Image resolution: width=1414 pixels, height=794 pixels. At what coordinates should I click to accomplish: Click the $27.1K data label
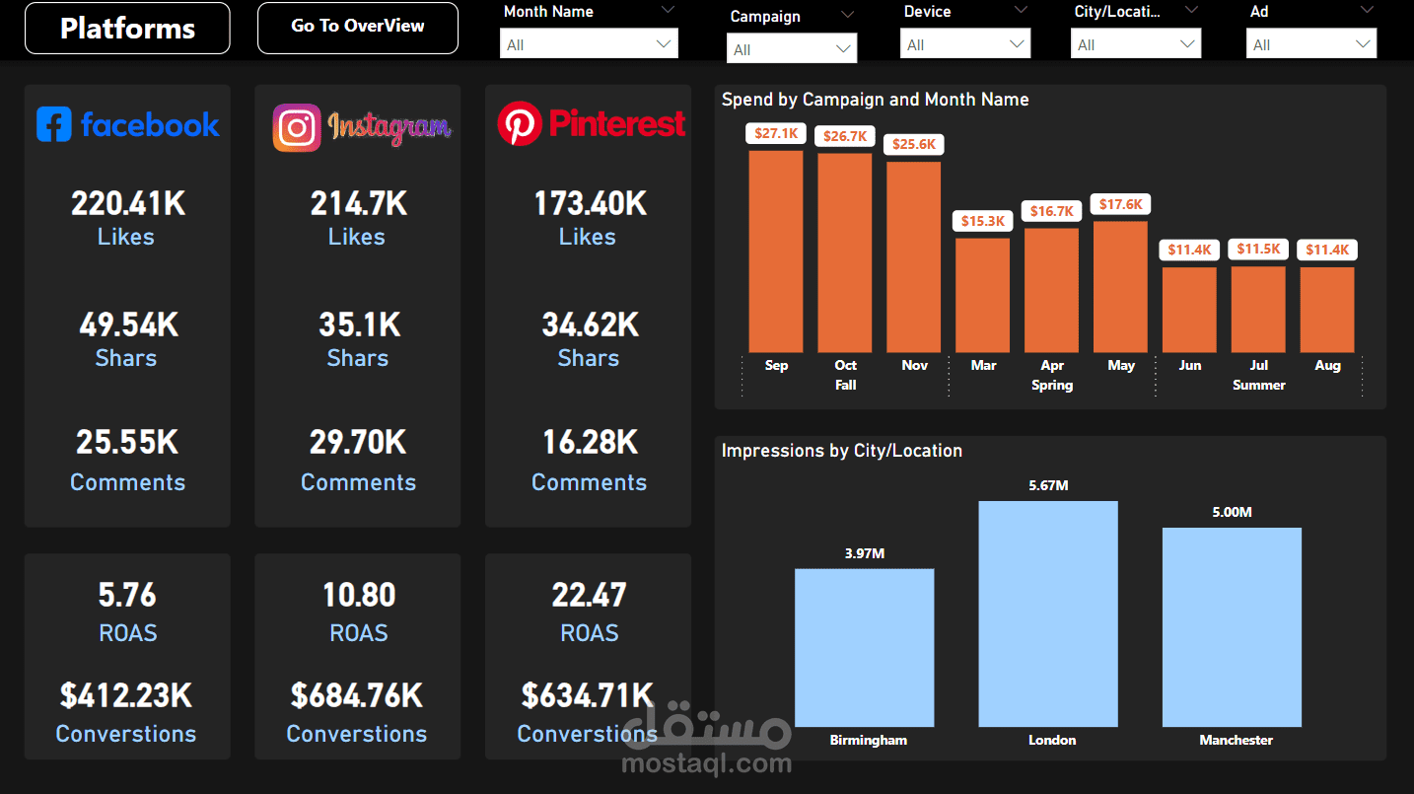tap(775, 132)
